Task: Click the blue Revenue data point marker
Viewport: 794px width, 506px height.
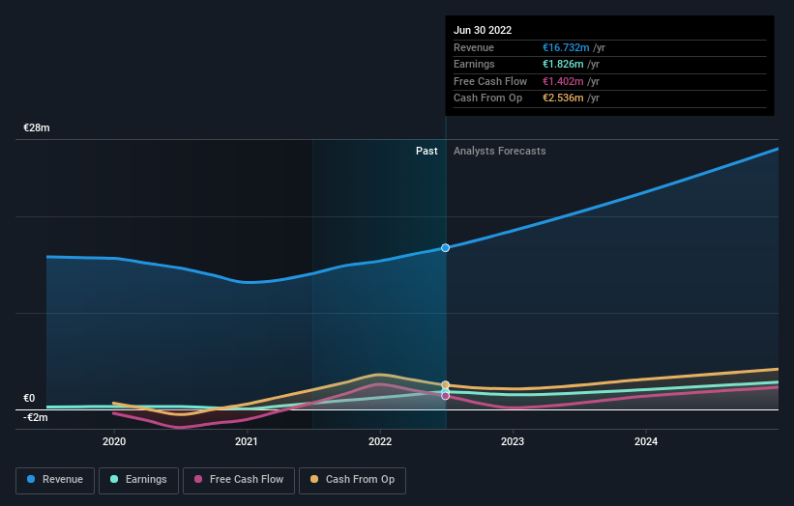Action: pyautogui.click(x=445, y=248)
